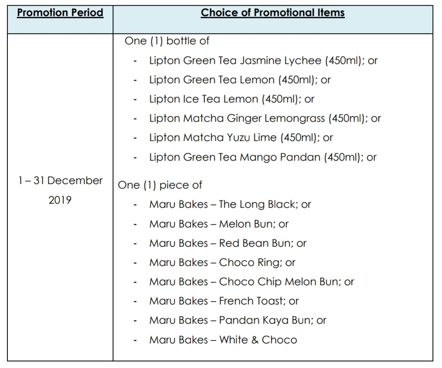This screenshot has width=442, height=368.
Task: Click Lipton Green Tea Mango Pandan line
Action: (x=262, y=157)
